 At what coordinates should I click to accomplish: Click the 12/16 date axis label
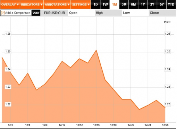96,125
